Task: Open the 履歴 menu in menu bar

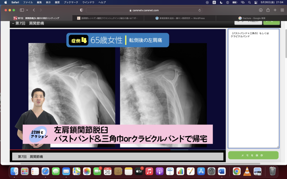Action: tap(57, 2)
